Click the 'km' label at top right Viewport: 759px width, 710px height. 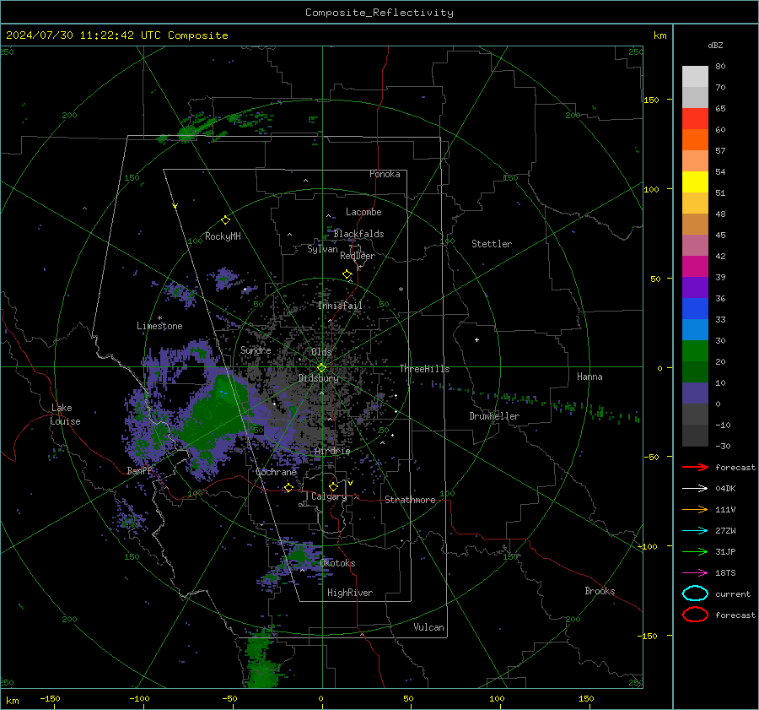[x=659, y=35]
